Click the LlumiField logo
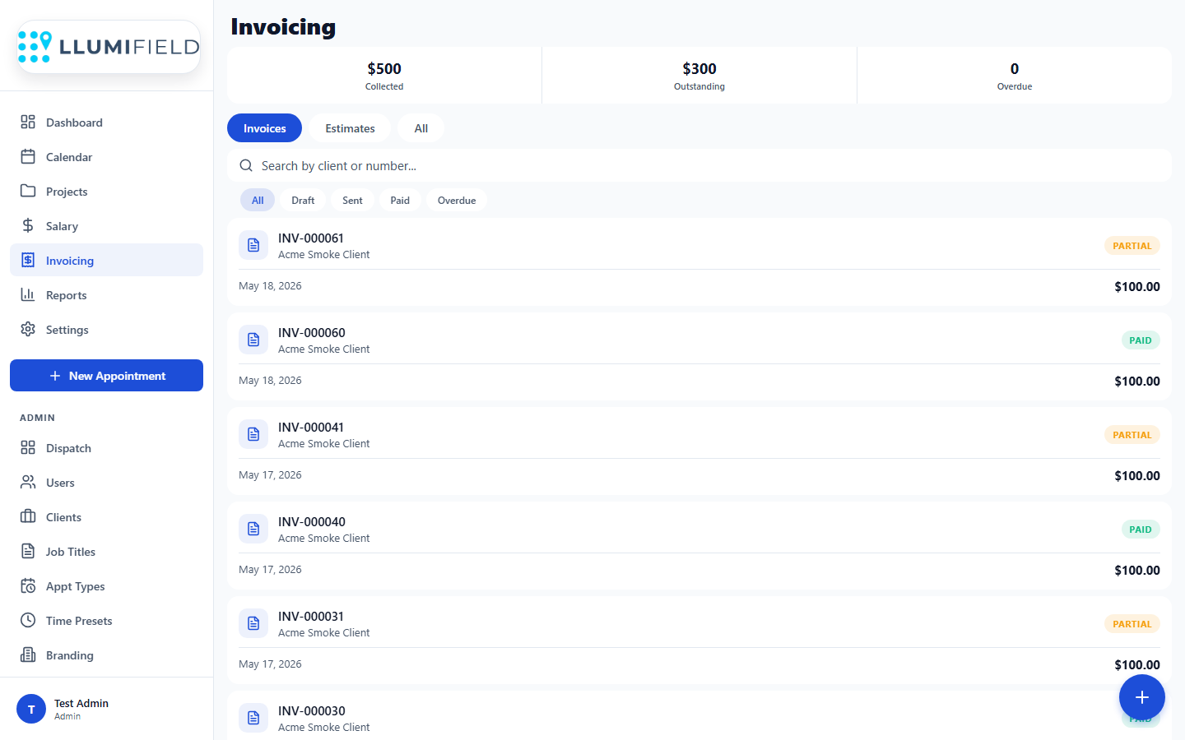The height and width of the screenshot is (740, 1185). pyautogui.click(x=109, y=47)
